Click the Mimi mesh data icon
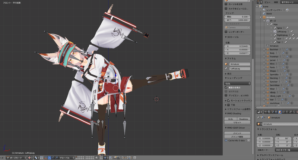Screen dimensions: 298x160 coord(279,64)
